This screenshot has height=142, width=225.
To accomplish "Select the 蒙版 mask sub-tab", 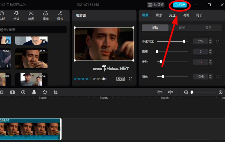I will (182, 28).
